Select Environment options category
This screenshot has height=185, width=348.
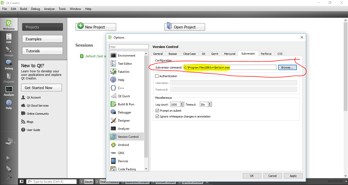point(127,56)
